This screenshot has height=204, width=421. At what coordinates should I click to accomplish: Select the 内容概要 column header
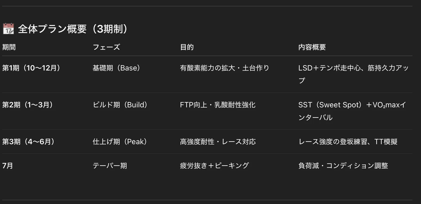tap(312, 47)
